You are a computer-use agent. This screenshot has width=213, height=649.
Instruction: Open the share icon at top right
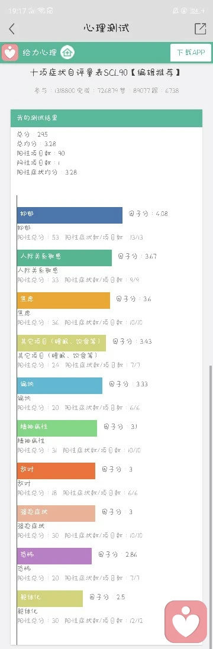tap(200, 28)
